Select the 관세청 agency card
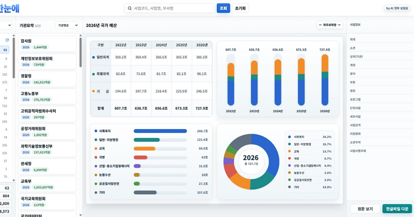 (47, 167)
